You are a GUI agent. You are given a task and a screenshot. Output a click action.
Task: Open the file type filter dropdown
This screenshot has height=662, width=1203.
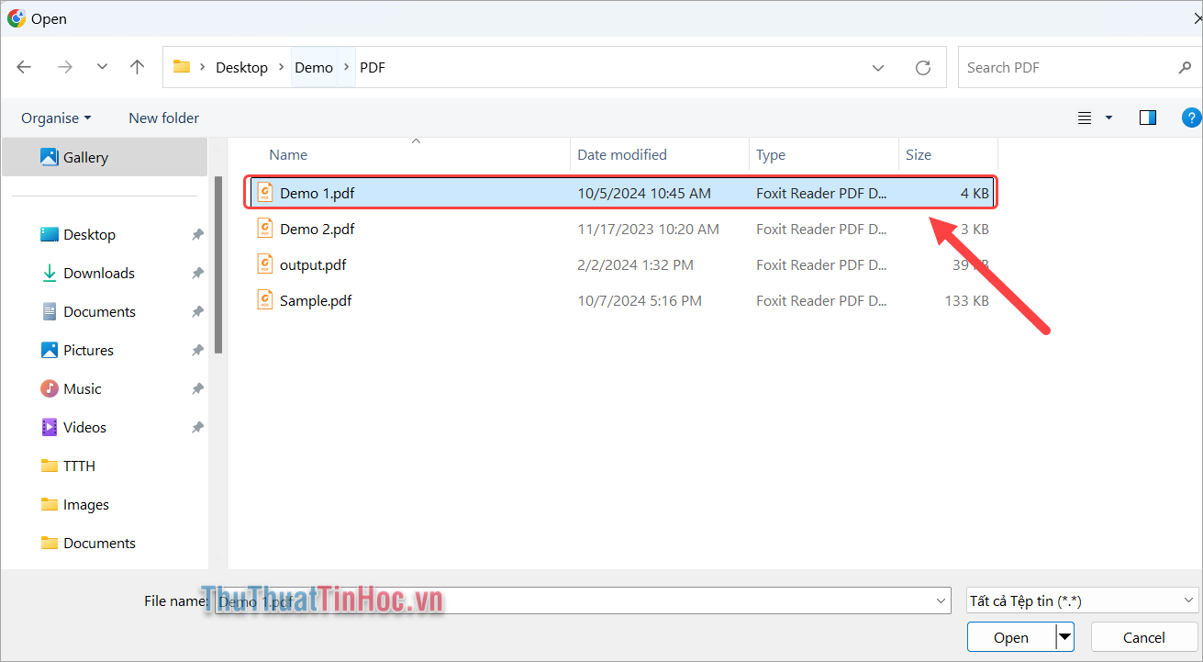pyautogui.click(x=1083, y=601)
